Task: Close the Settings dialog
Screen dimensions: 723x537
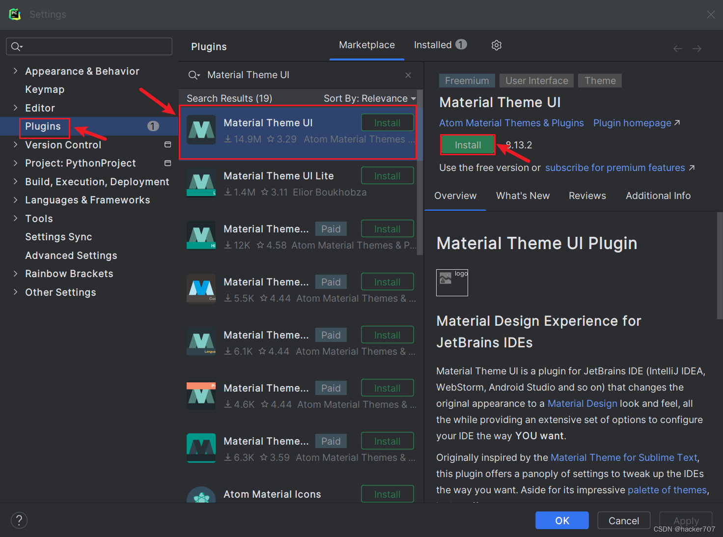Action: click(711, 15)
